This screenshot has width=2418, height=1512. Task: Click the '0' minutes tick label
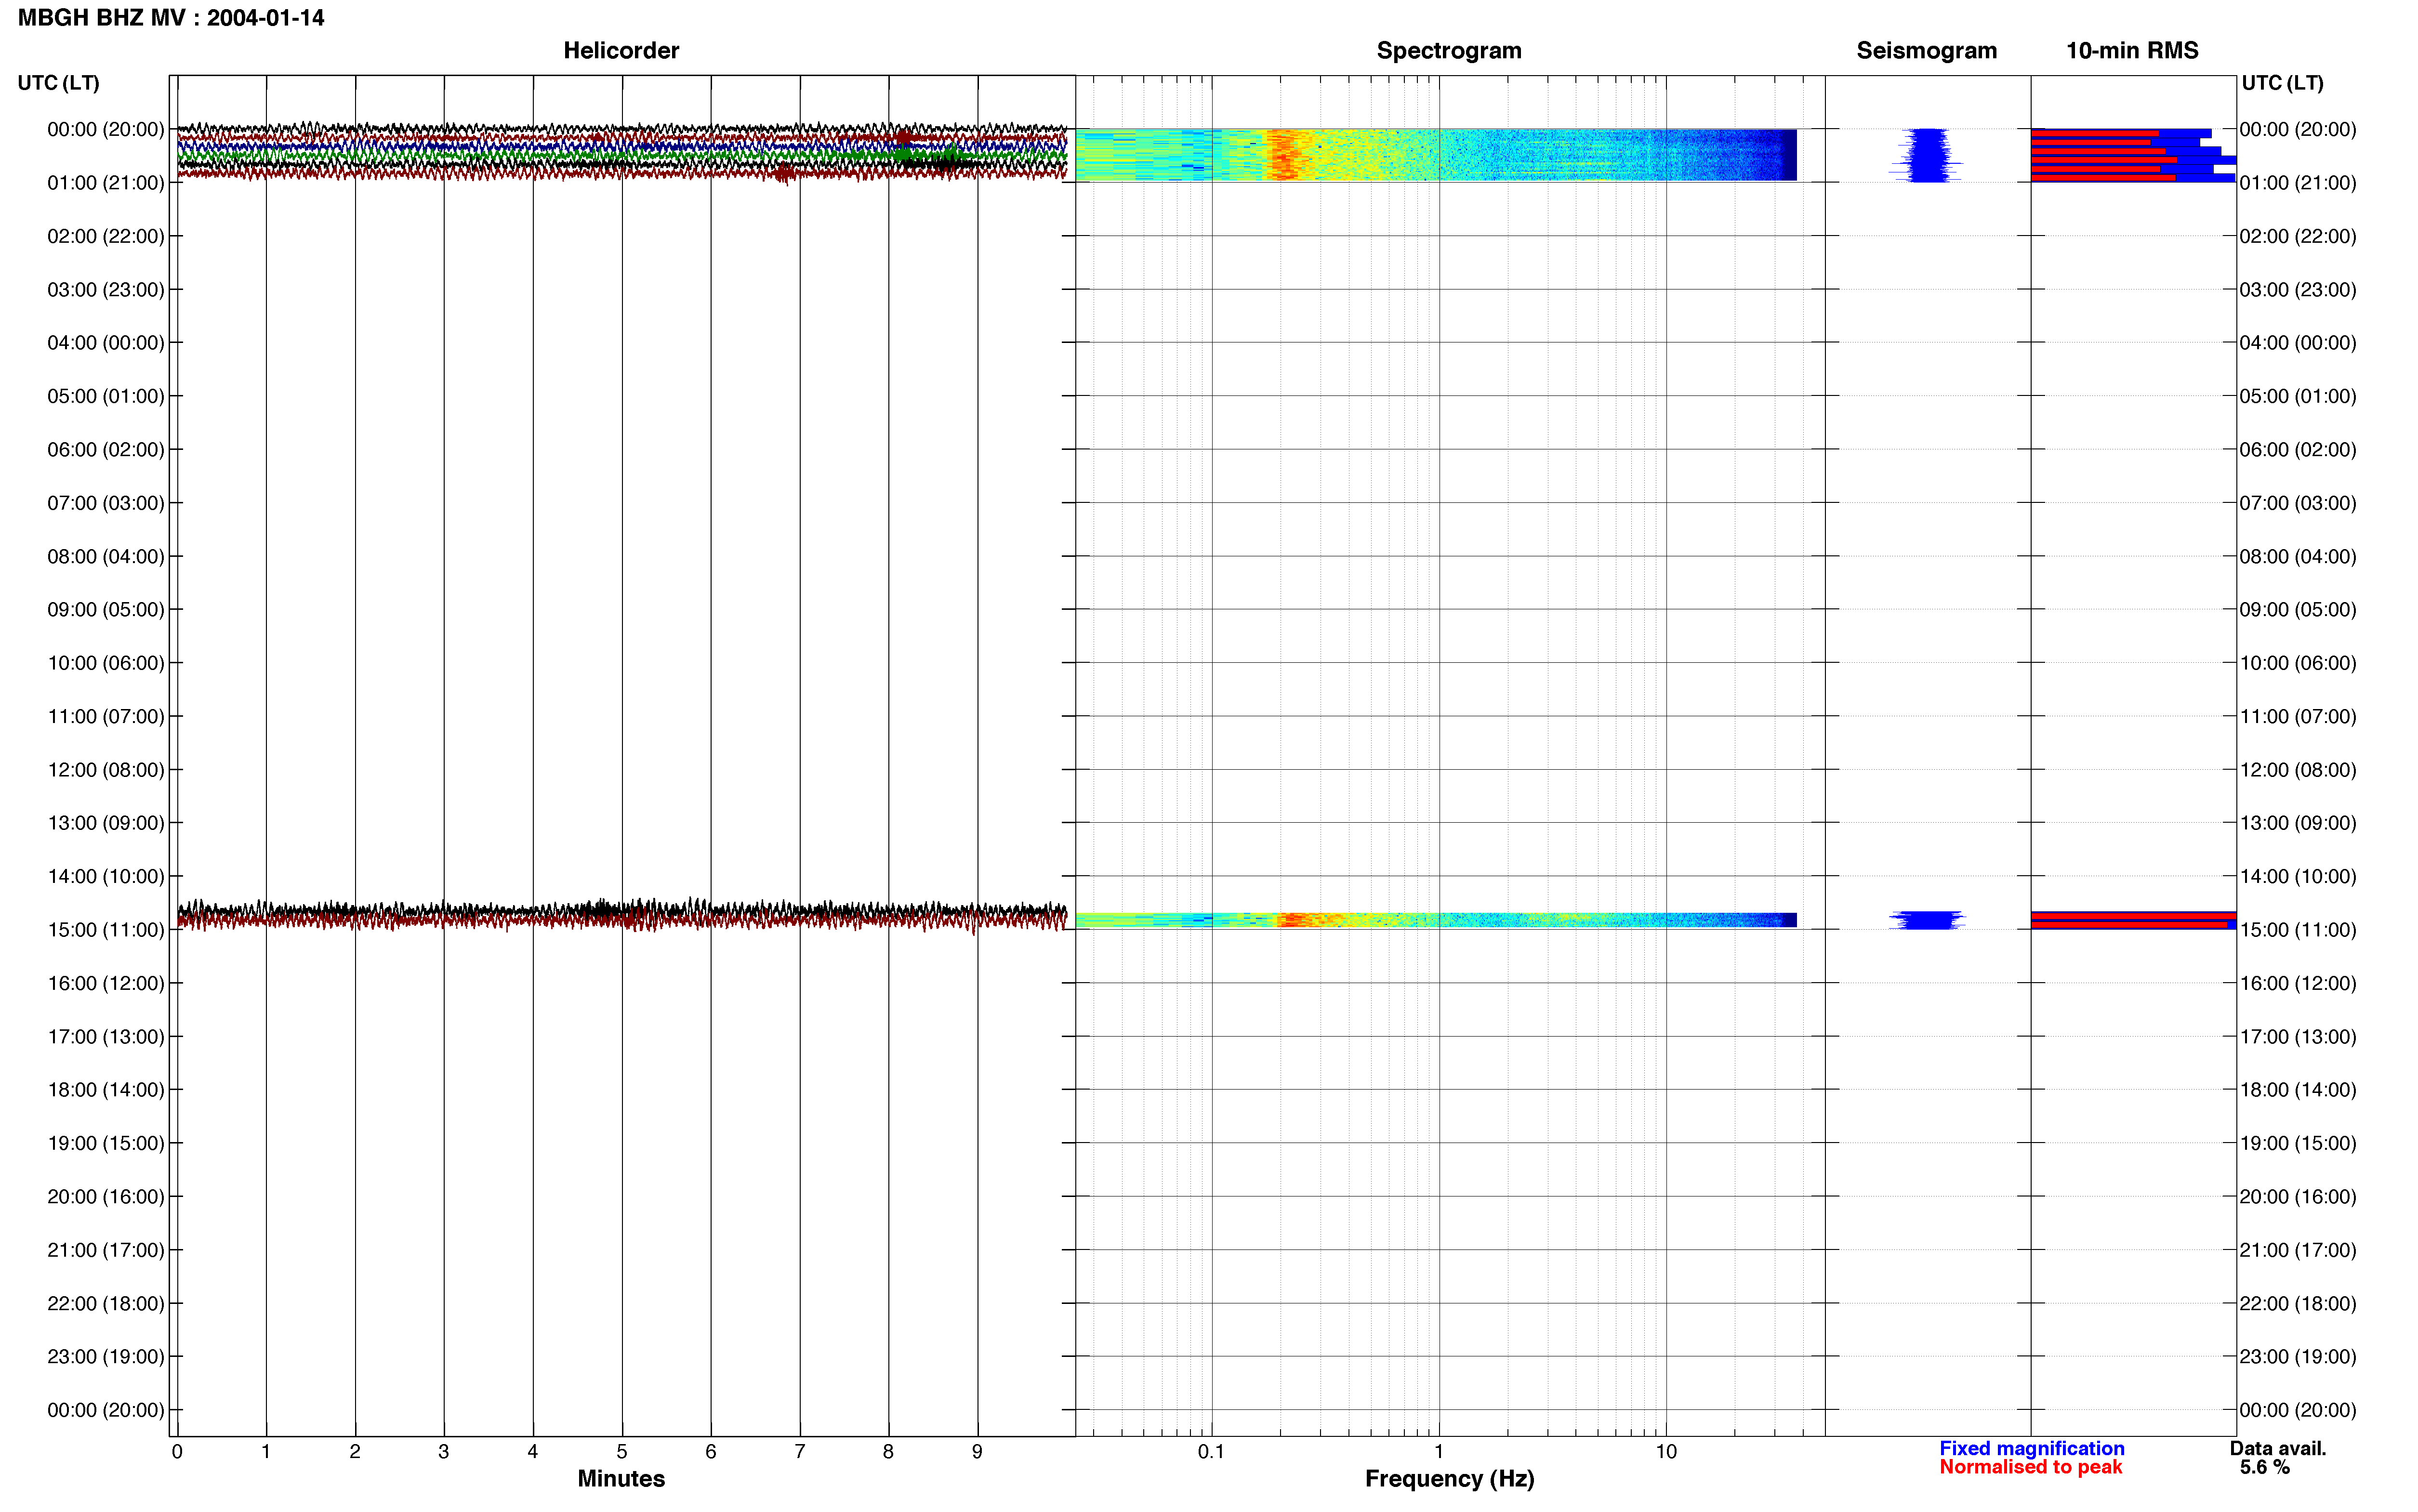click(x=177, y=1452)
